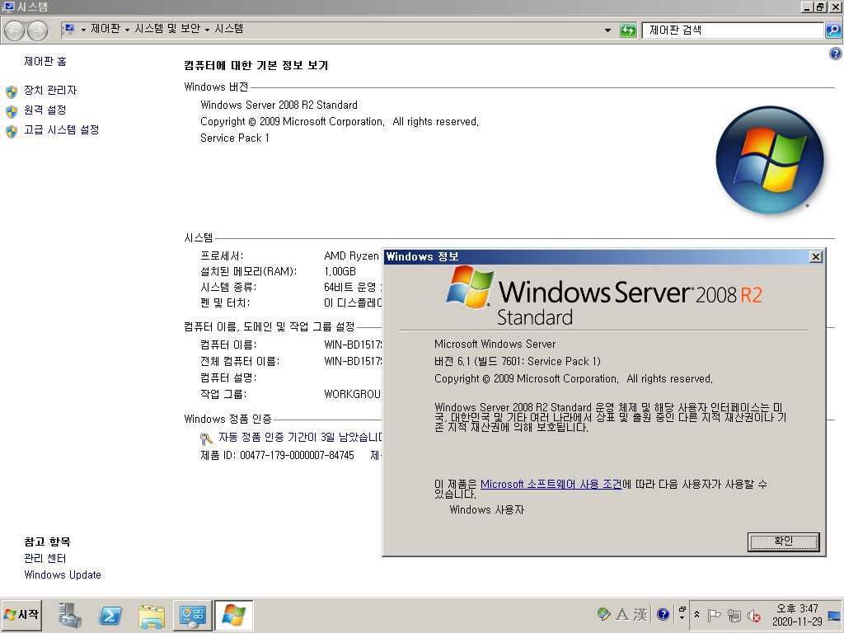
Task: Click 시스템 및 보안 breadcrumb
Action: (167, 29)
